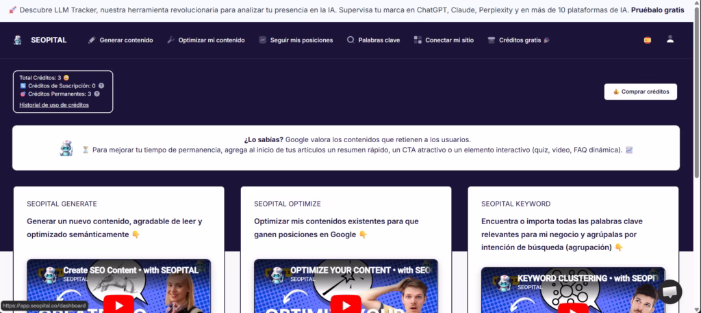
Task: Play the OPTIMIZE YOUR CONTENT video
Action: (346, 305)
